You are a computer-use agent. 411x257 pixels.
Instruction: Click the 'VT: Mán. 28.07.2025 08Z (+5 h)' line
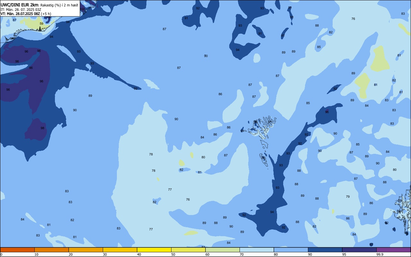coord(26,13)
